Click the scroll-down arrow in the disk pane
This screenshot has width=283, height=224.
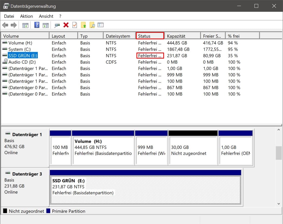[279, 204]
